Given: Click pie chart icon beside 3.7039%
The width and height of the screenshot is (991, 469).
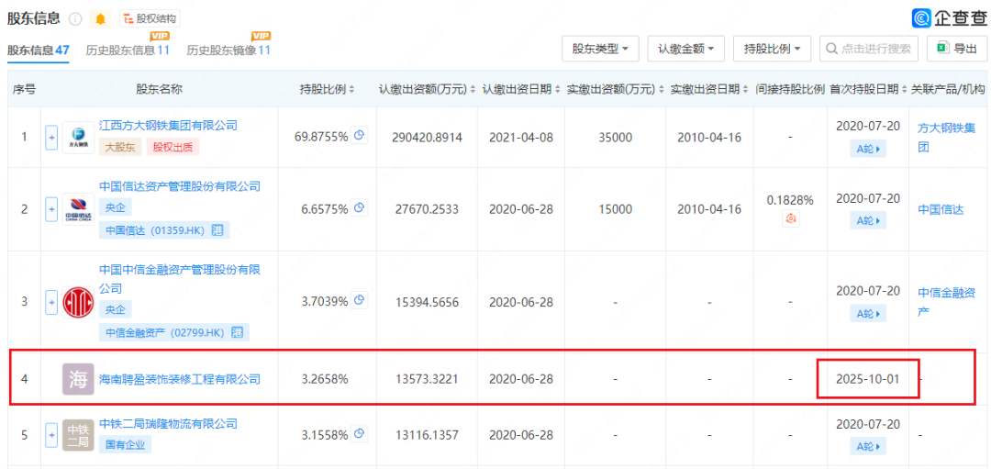Looking at the screenshot, I should click(359, 300).
